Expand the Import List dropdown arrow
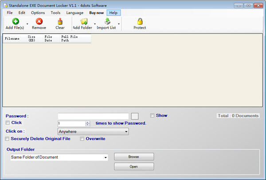 (119, 24)
